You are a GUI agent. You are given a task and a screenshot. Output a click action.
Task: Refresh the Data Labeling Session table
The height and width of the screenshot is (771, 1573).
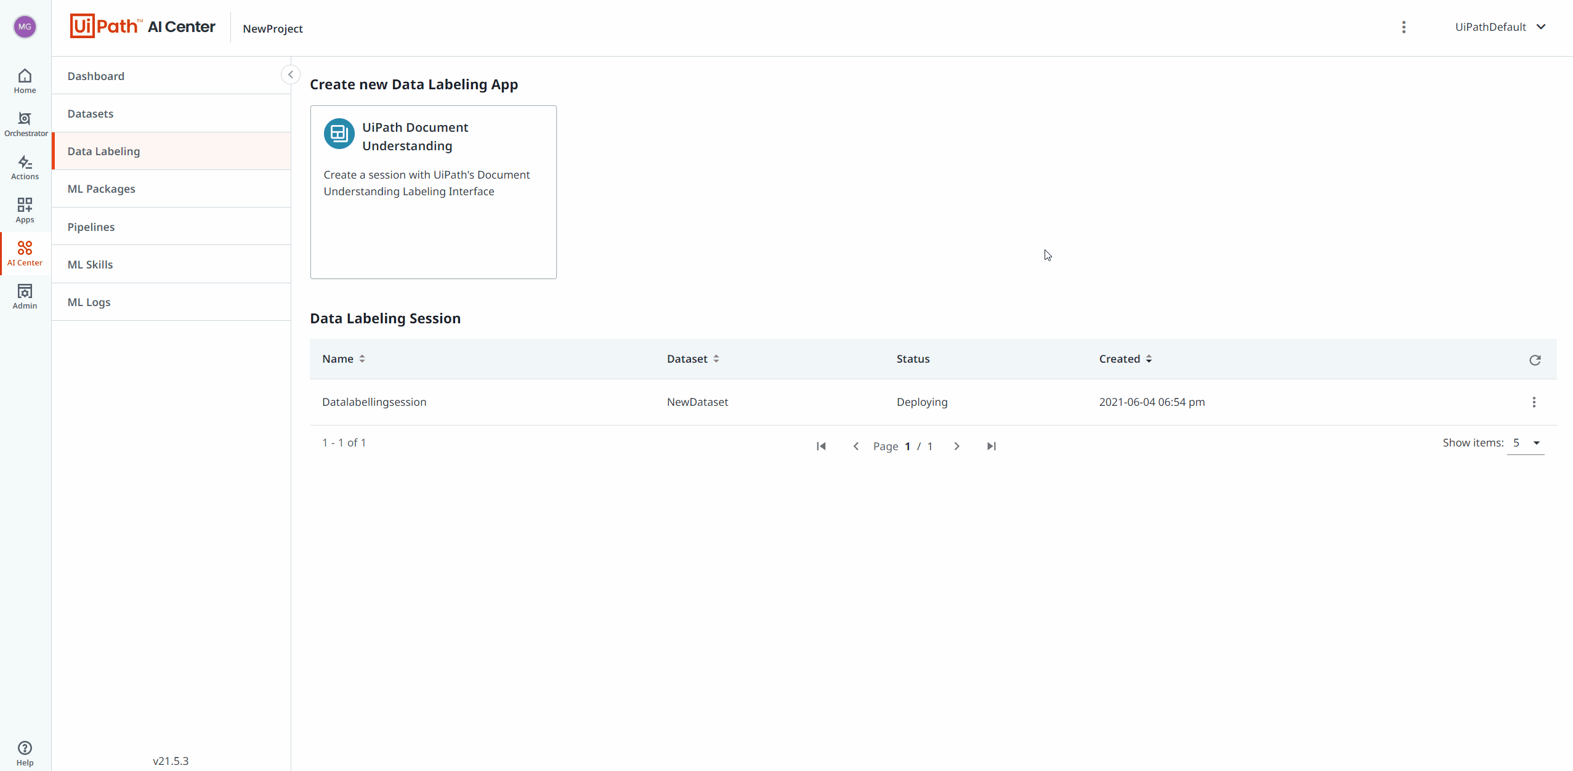pyautogui.click(x=1535, y=360)
